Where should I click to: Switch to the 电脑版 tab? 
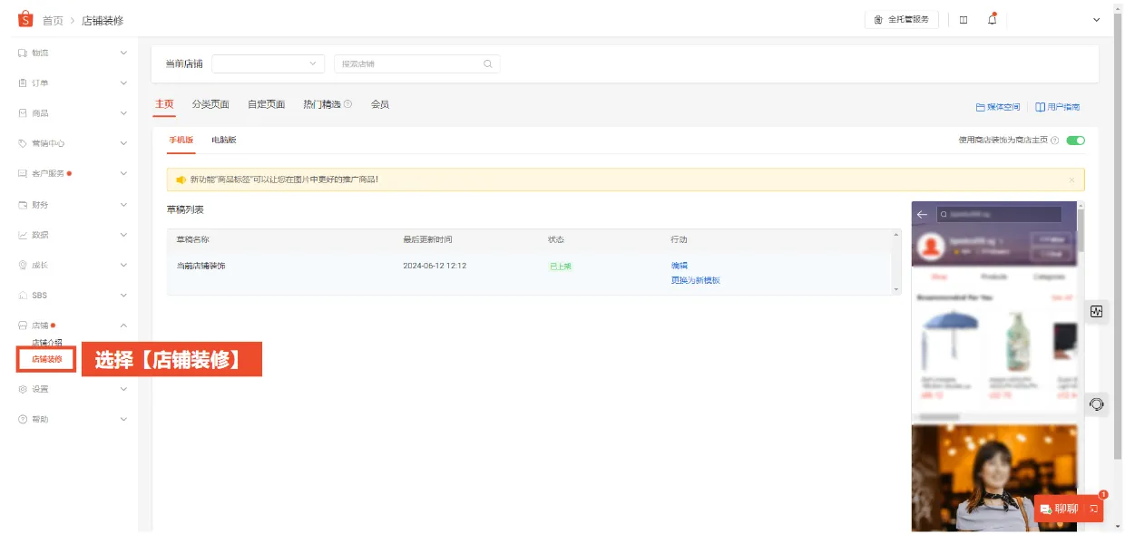[x=224, y=141]
